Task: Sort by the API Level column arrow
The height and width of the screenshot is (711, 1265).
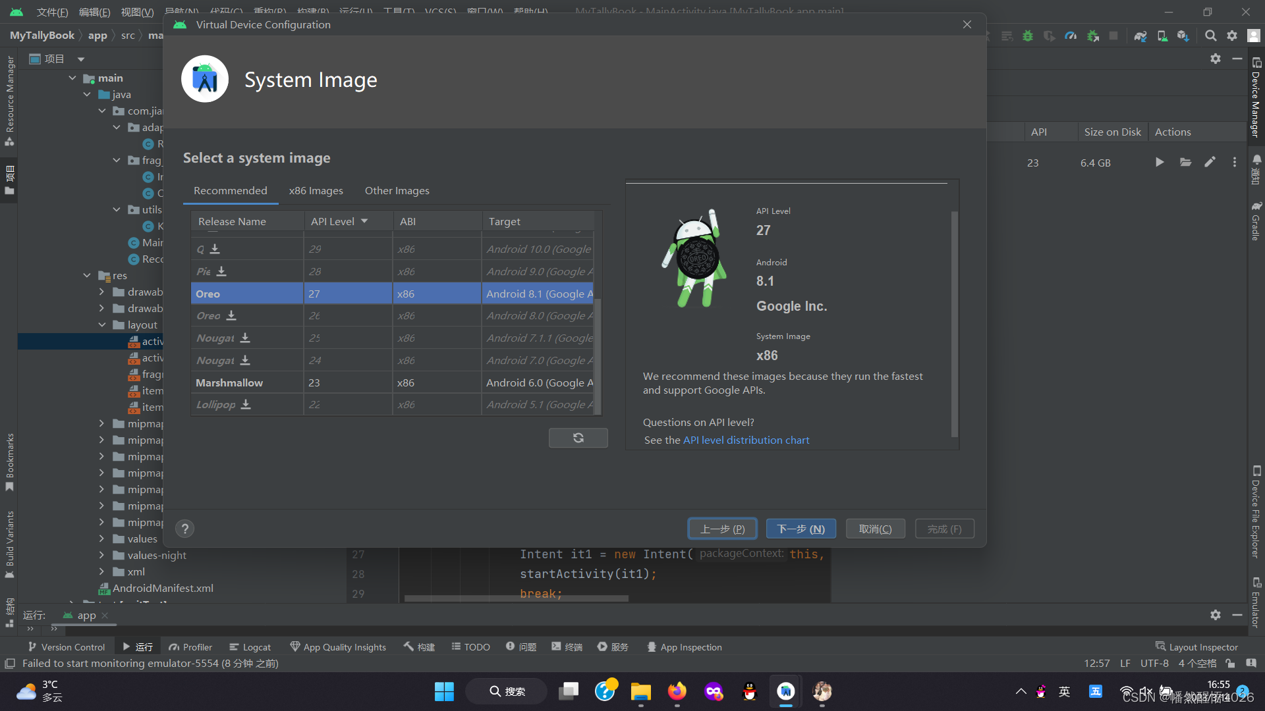Action: point(364,221)
